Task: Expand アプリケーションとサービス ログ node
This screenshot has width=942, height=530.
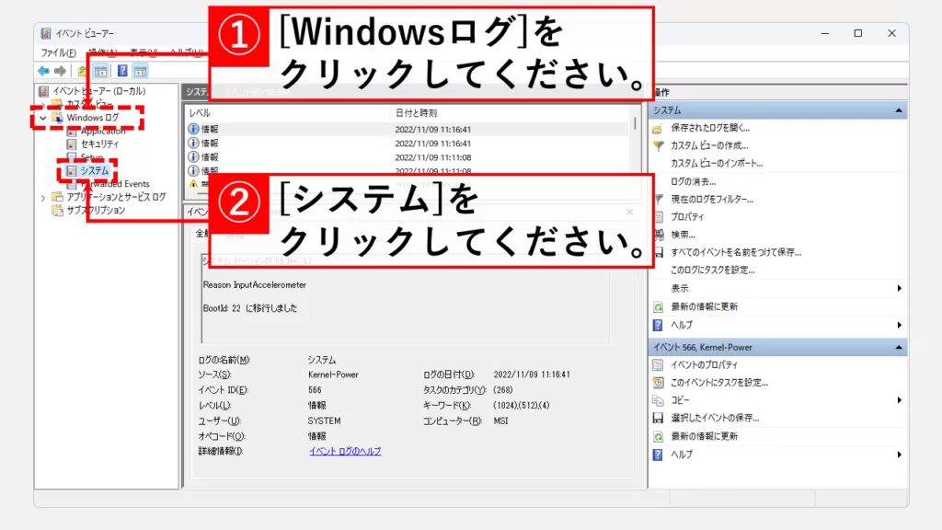Action: (x=42, y=197)
